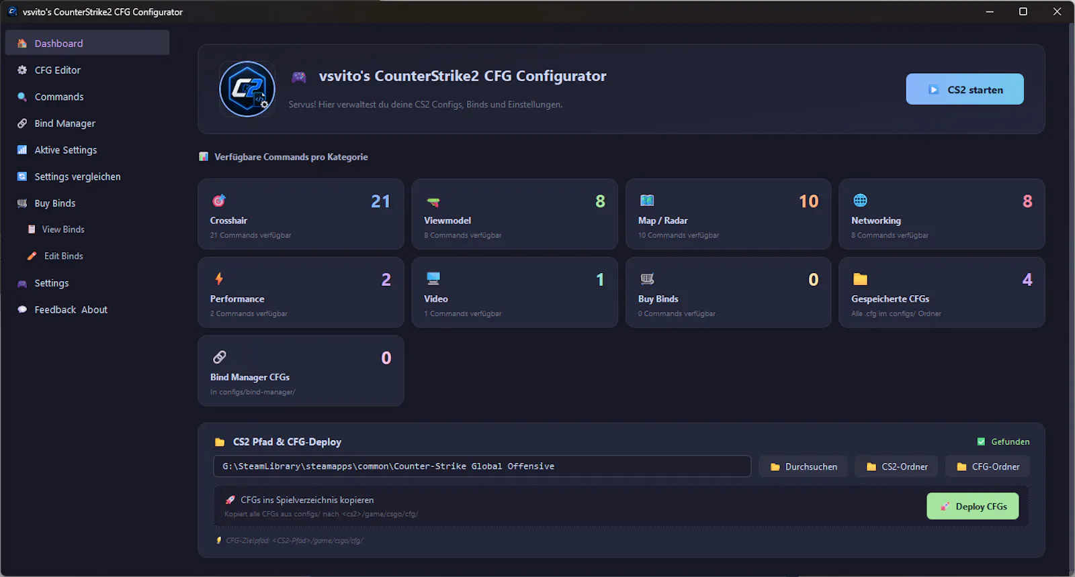Click the CS2 path input field

(482, 466)
